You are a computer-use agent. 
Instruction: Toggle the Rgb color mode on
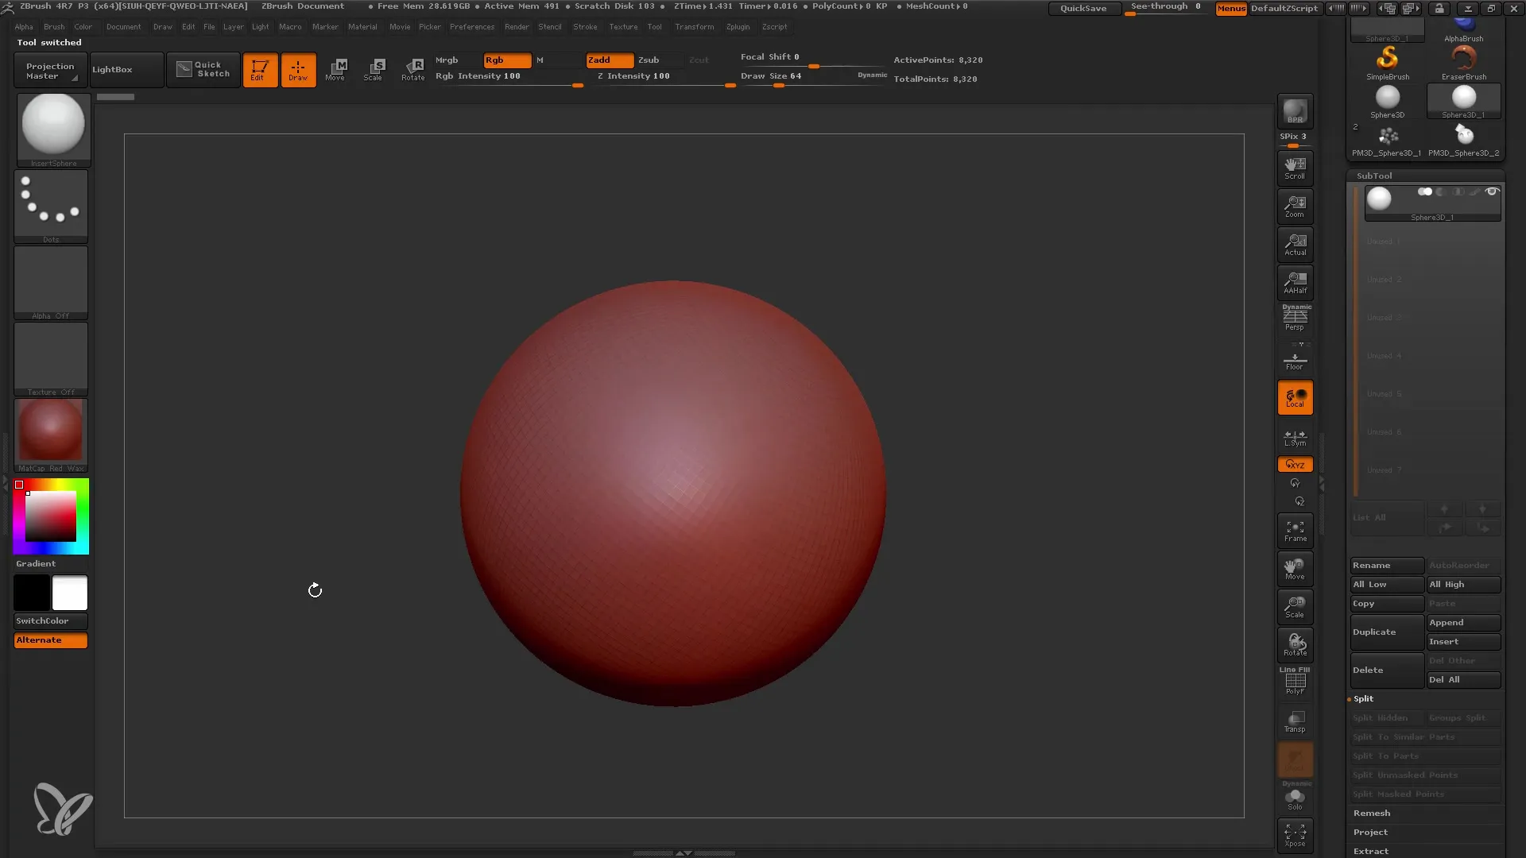(506, 59)
